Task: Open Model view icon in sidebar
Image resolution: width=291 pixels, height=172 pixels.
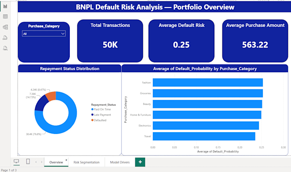Action: click(x=5, y=27)
